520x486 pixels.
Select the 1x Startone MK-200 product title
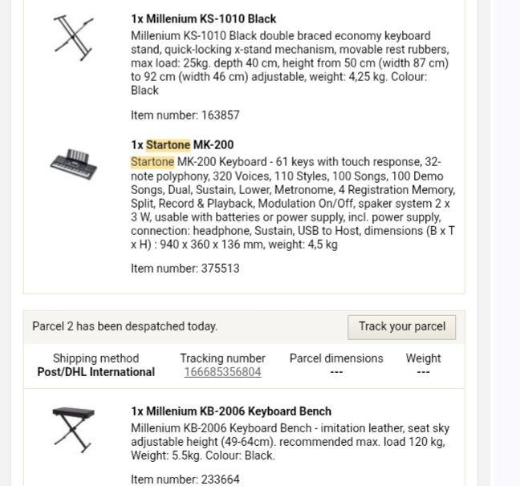[x=182, y=145]
